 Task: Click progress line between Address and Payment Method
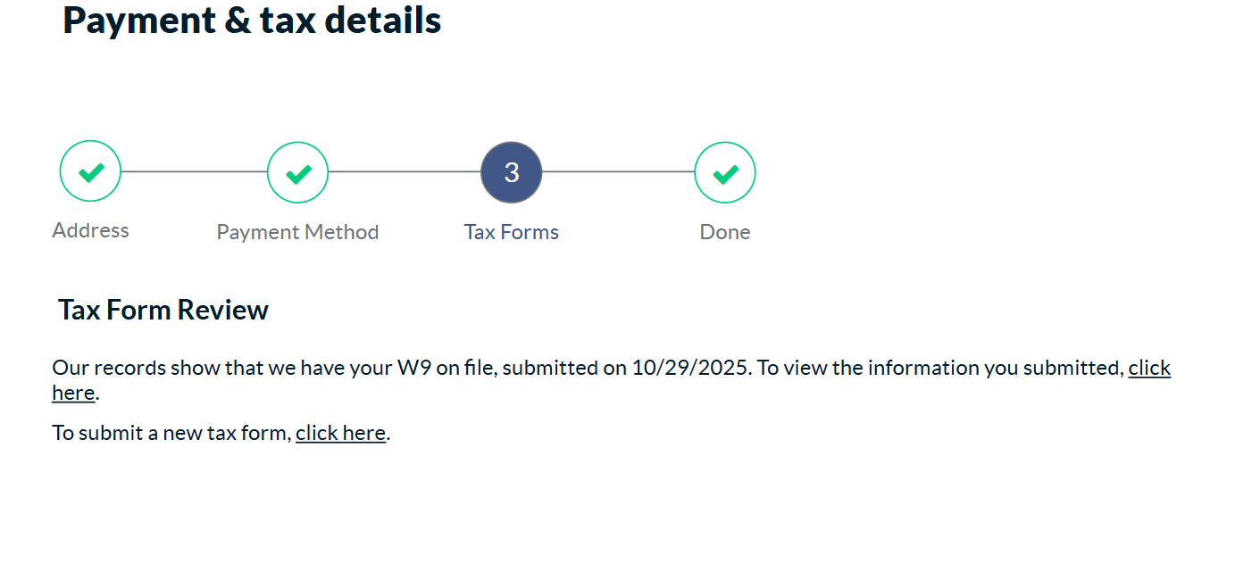click(194, 171)
